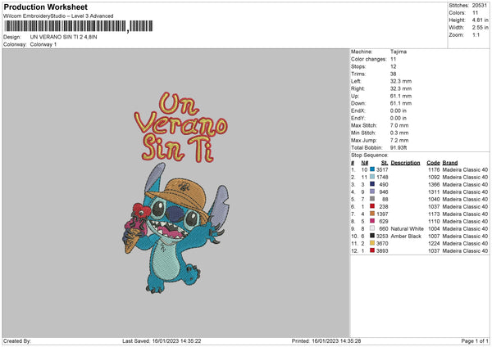Viewport: 492px width, 347px height.
Task: Click the 'Down:' label
Action: [358, 103]
